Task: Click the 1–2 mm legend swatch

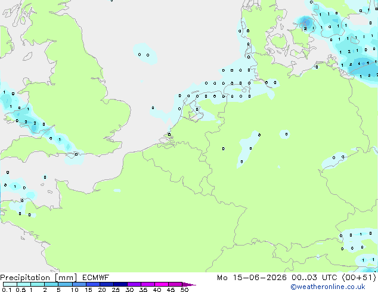Action: (x=38, y=284)
